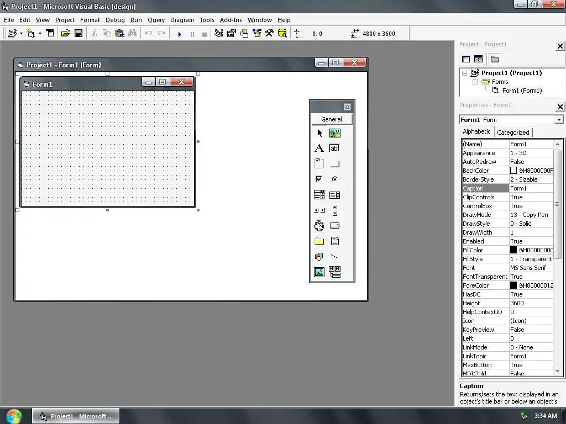Open the Form Layout Window icon
The image size is (566, 424).
tap(244, 33)
